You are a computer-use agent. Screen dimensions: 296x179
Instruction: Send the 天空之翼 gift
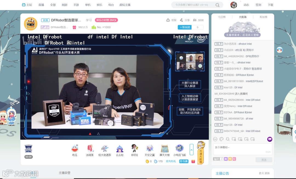150,151
